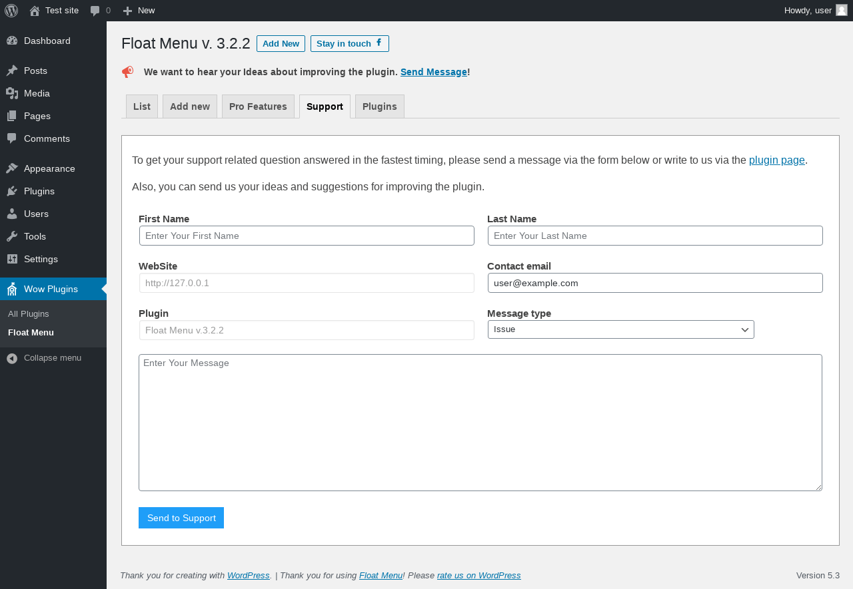The height and width of the screenshot is (589, 853).
Task: Click the Posts pushpin icon
Action: [12, 71]
